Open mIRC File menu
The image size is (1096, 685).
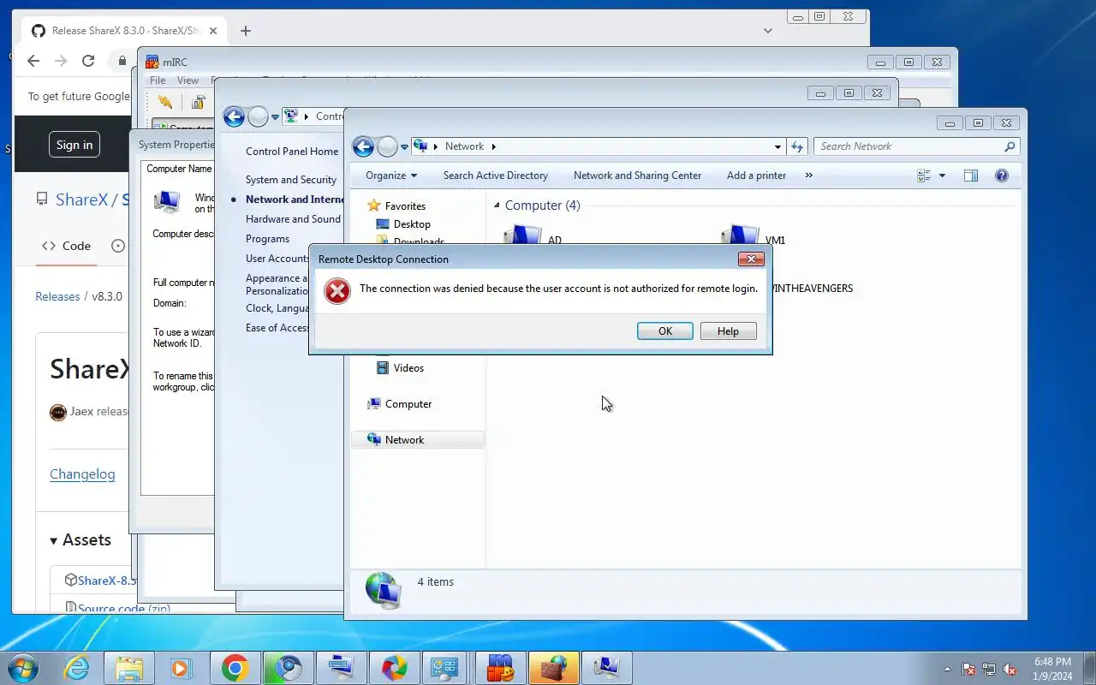pyautogui.click(x=158, y=80)
